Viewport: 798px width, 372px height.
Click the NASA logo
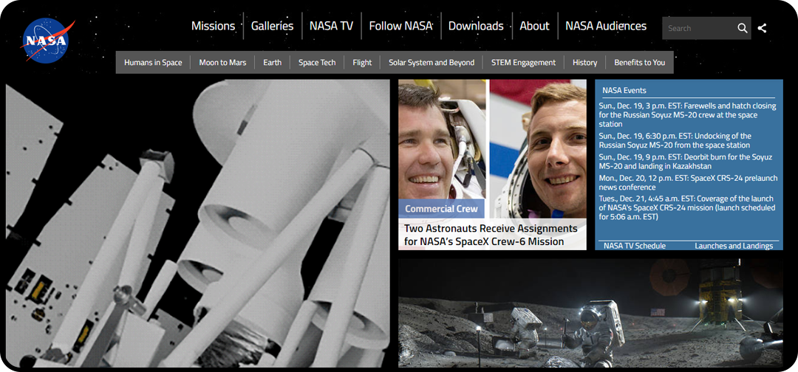coord(47,41)
